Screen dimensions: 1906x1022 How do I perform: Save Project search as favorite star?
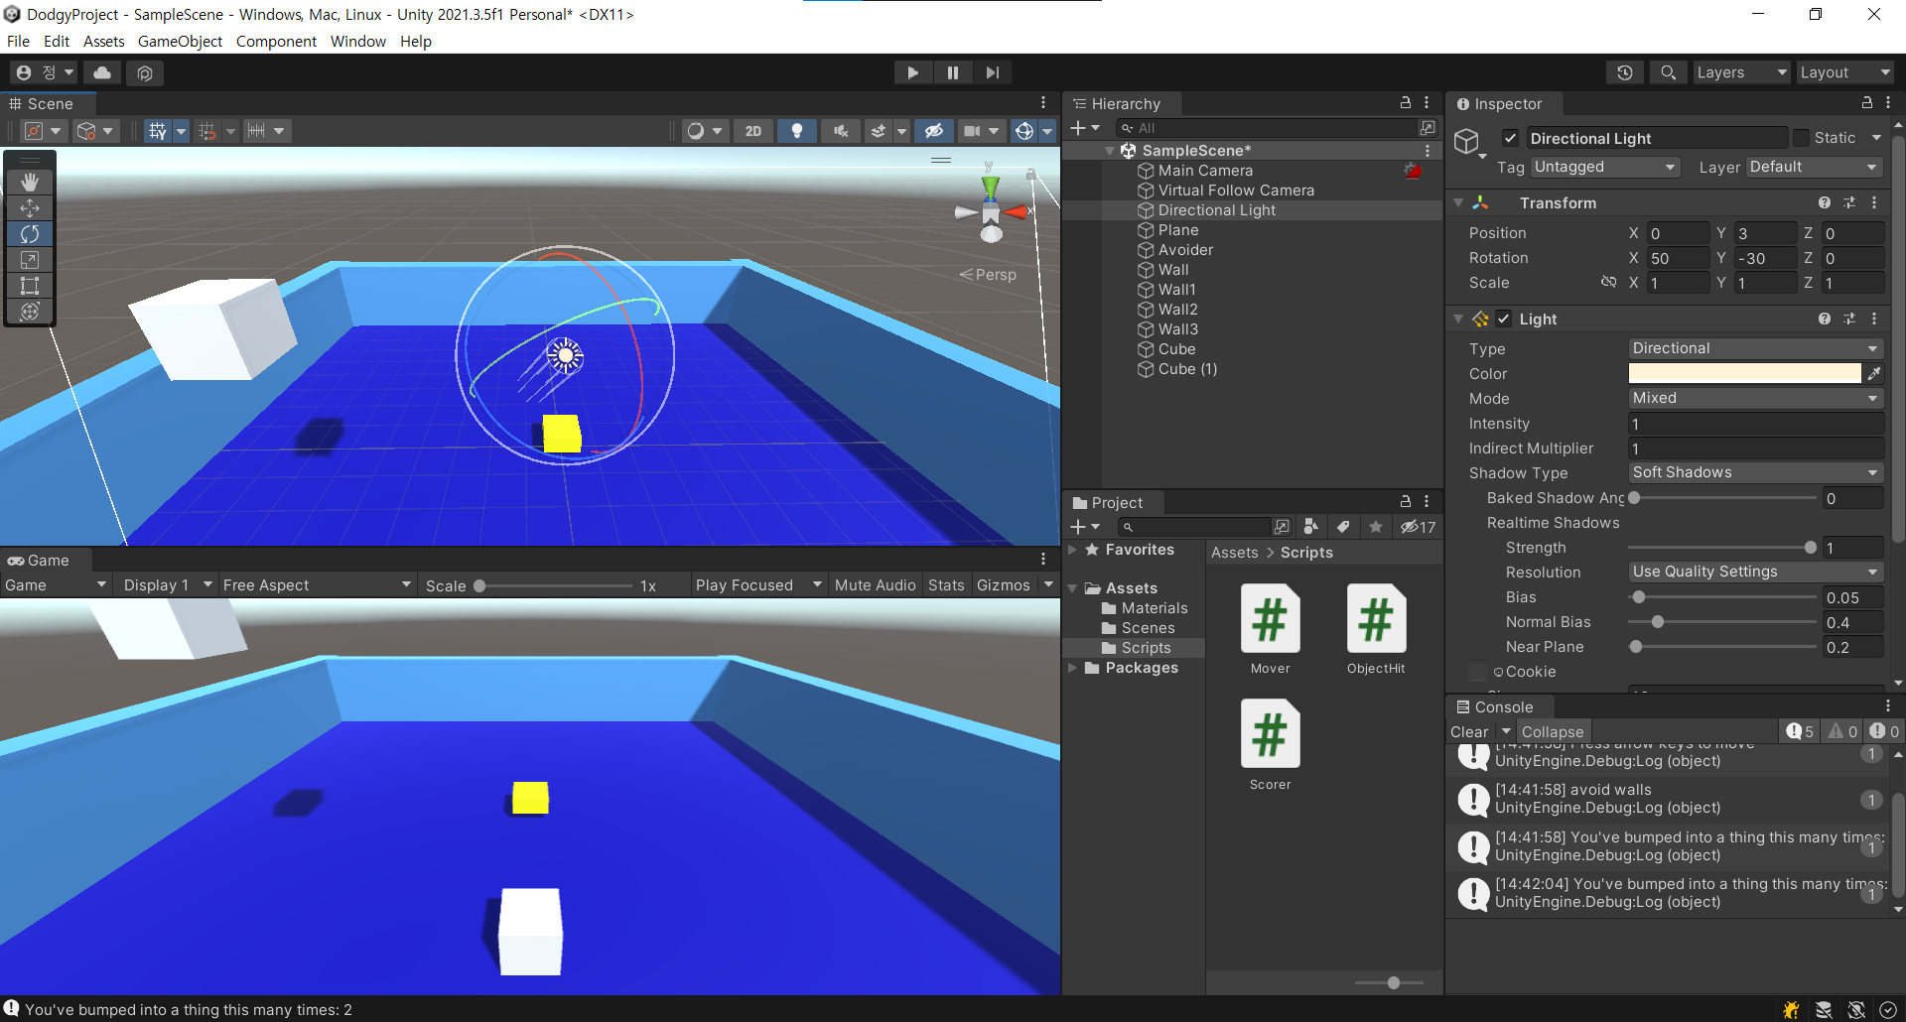point(1375,527)
